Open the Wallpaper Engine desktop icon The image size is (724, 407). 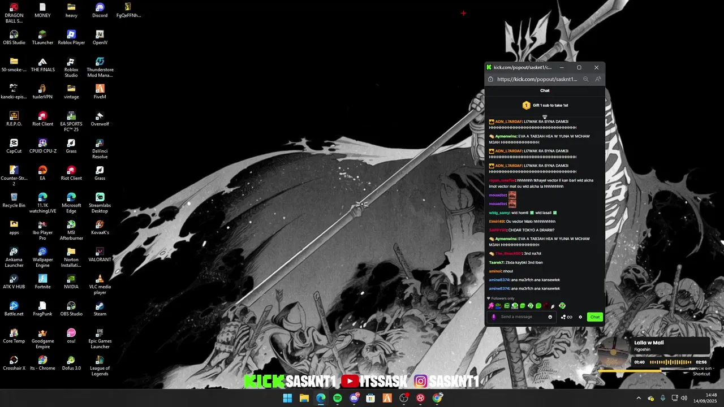coord(42,257)
